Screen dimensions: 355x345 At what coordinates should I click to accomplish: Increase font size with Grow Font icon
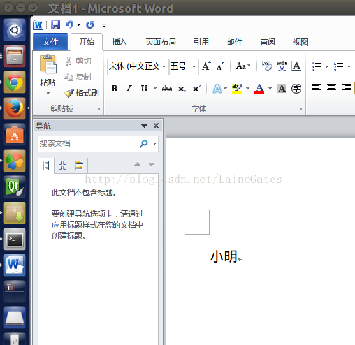[206, 66]
